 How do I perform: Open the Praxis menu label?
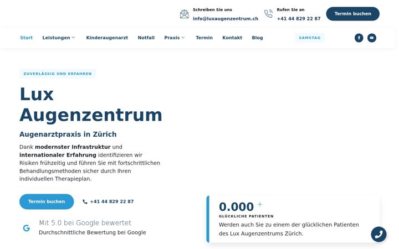[x=172, y=38]
